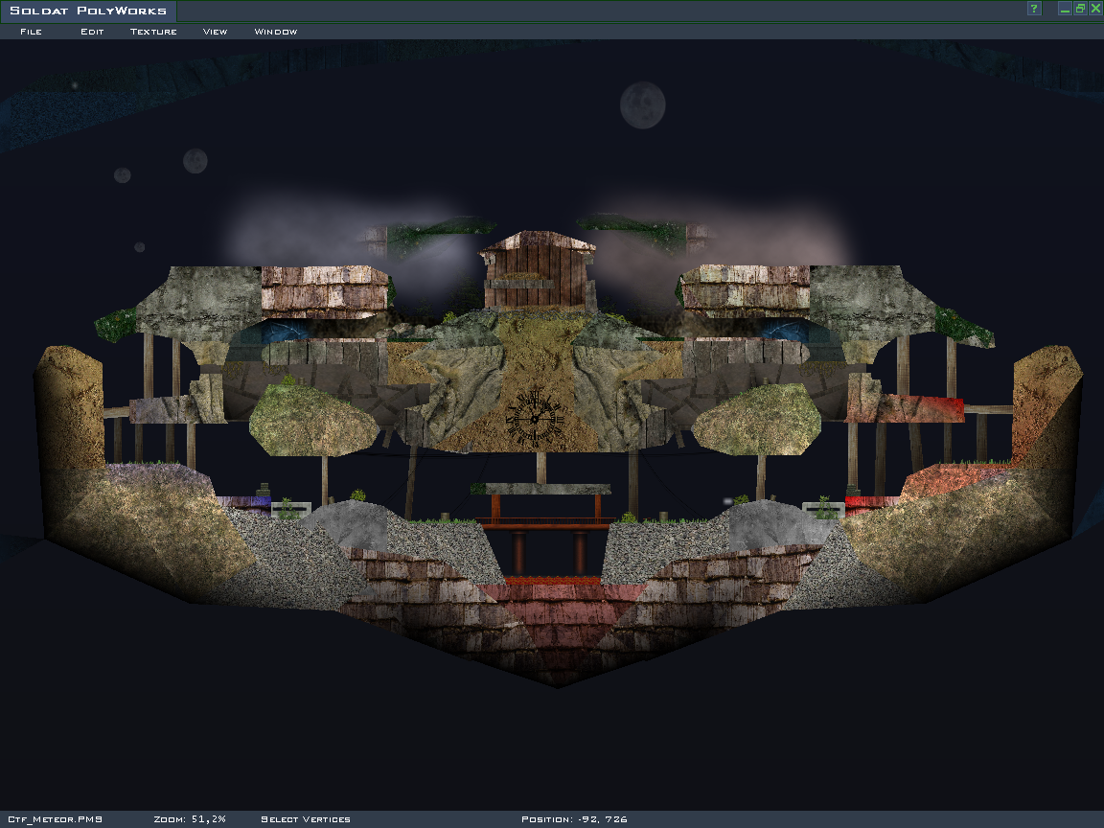The height and width of the screenshot is (828, 1104).
Task: Click the Select Vertices status label
Action: coord(306,819)
